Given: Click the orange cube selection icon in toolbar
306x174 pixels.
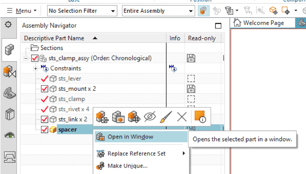Looking at the screenshot, I should click(204, 11).
